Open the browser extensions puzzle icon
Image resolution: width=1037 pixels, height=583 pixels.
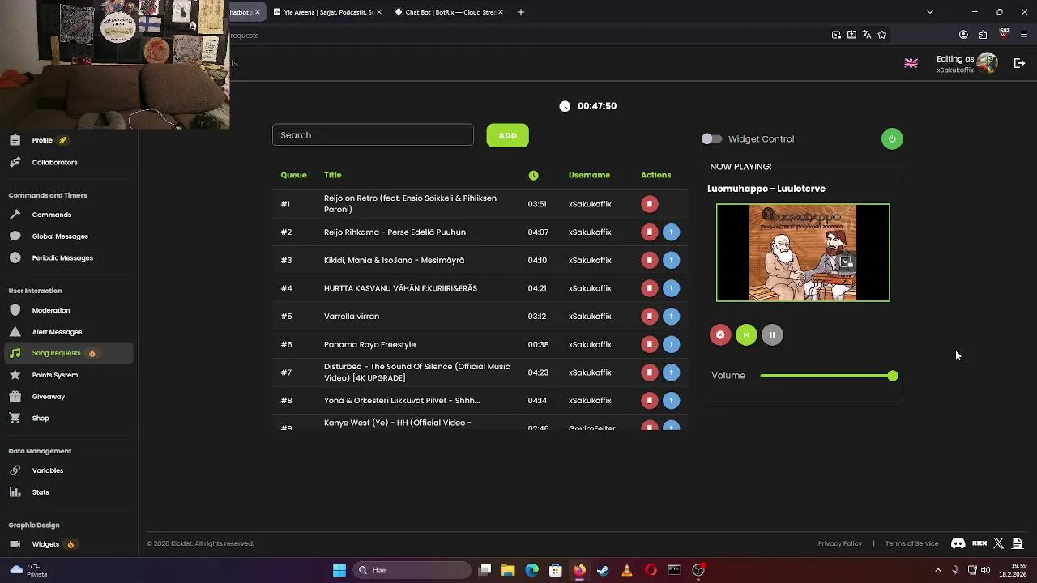(x=983, y=35)
